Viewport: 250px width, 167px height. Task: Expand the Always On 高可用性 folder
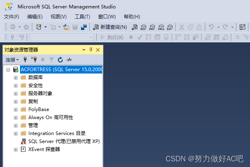(x=16, y=117)
